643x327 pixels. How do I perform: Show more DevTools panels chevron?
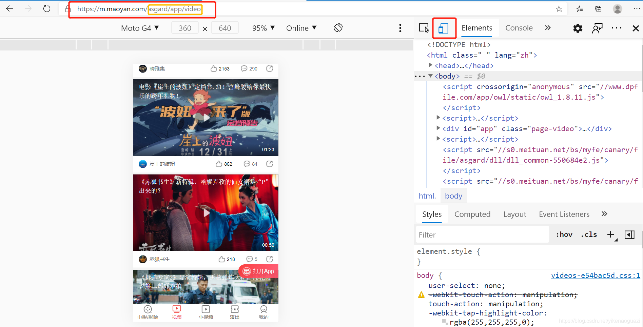click(548, 28)
